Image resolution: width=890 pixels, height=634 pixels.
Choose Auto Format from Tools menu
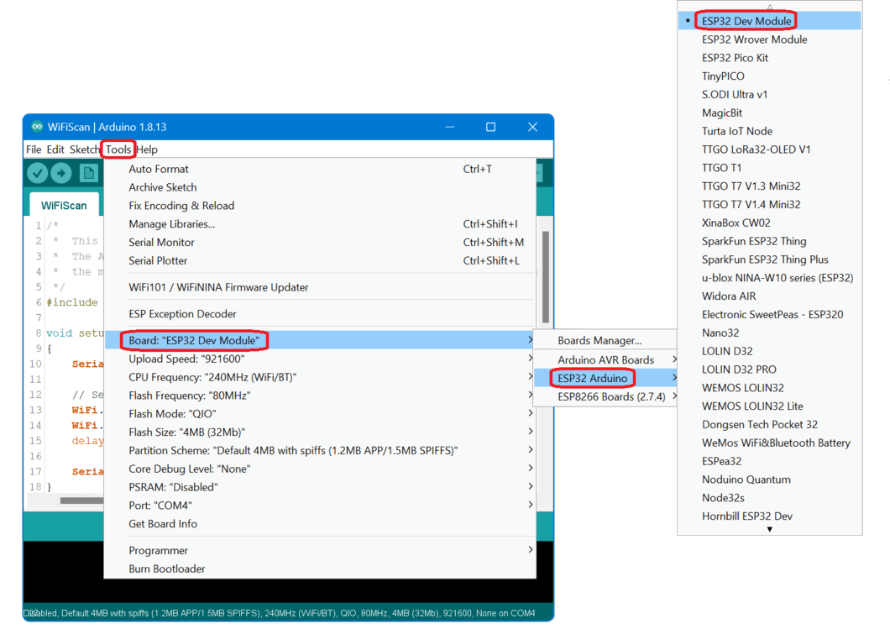point(320,169)
